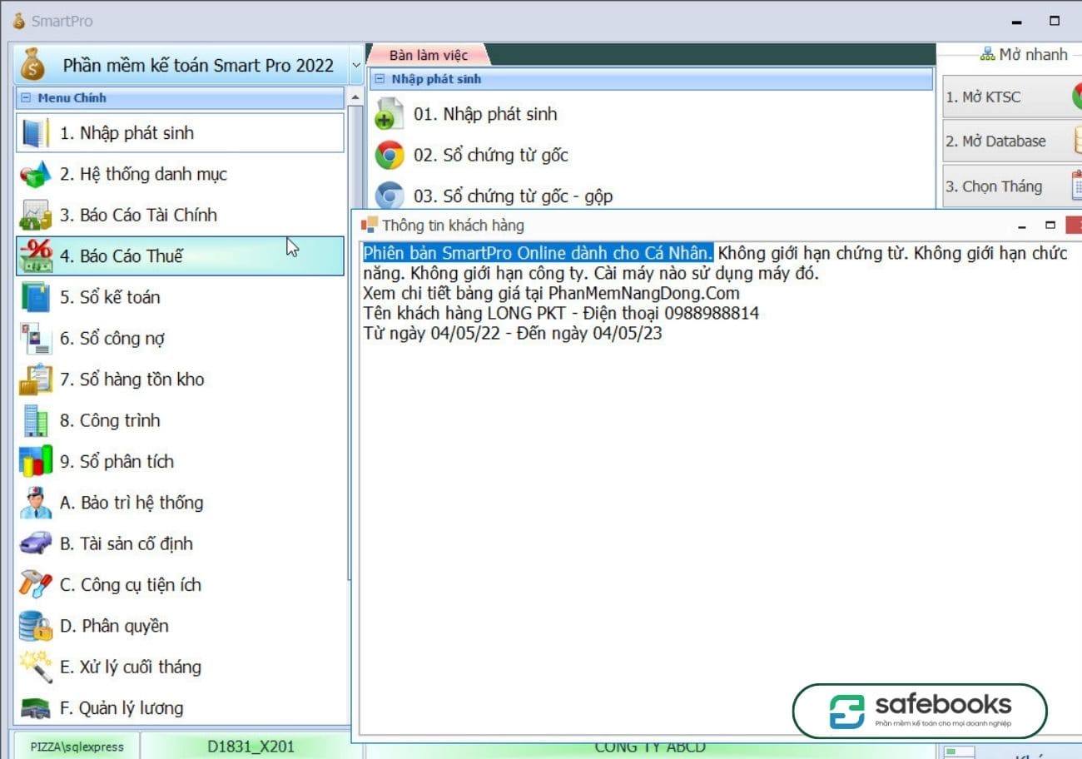Click the Thông tin khách hàng window icon
The image size is (1082, 759).
pos(369,225)
